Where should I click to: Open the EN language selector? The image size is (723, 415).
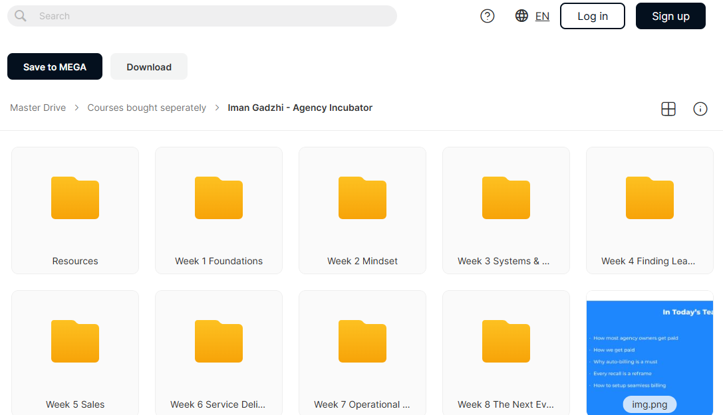pyautogui.click(x=542, y=17)
